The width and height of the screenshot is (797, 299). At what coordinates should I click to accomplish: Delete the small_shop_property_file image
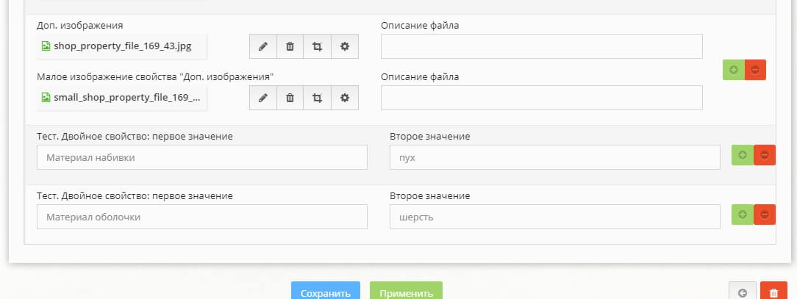290,98
